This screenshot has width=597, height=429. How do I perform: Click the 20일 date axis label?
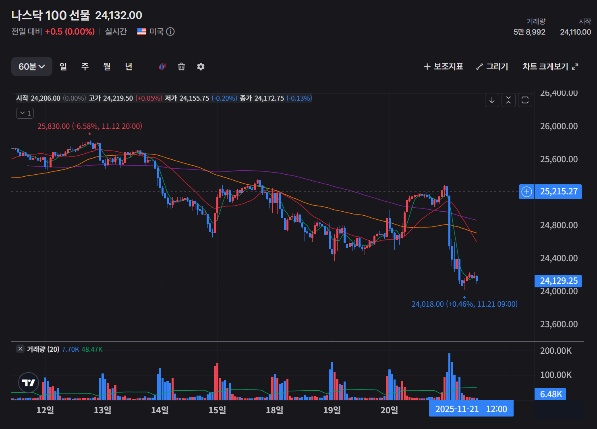point(389,410)
